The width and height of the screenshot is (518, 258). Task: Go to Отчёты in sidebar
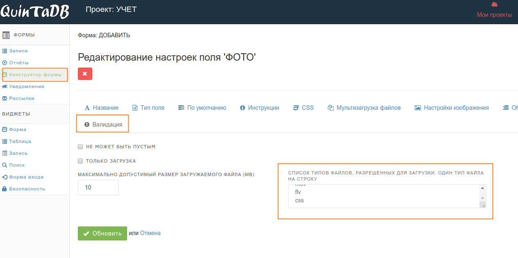point(19,63)
